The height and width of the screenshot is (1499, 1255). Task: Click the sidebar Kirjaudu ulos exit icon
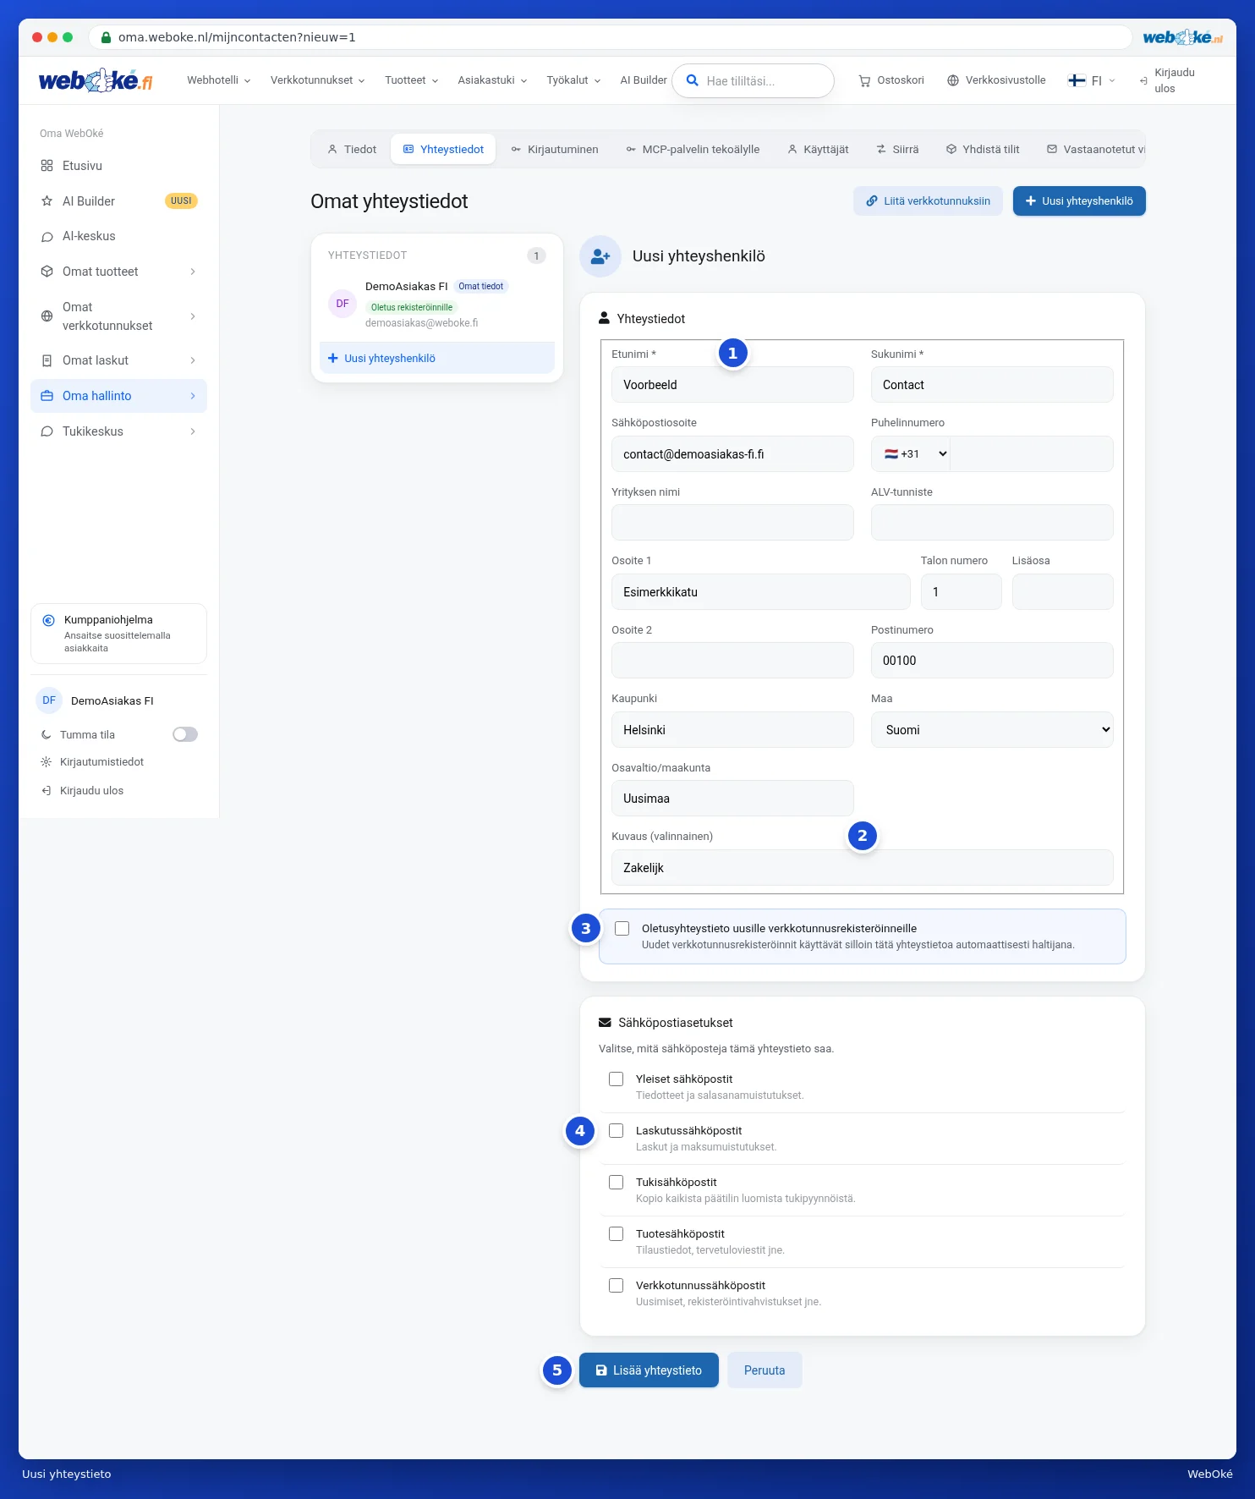tap(46, 791)
